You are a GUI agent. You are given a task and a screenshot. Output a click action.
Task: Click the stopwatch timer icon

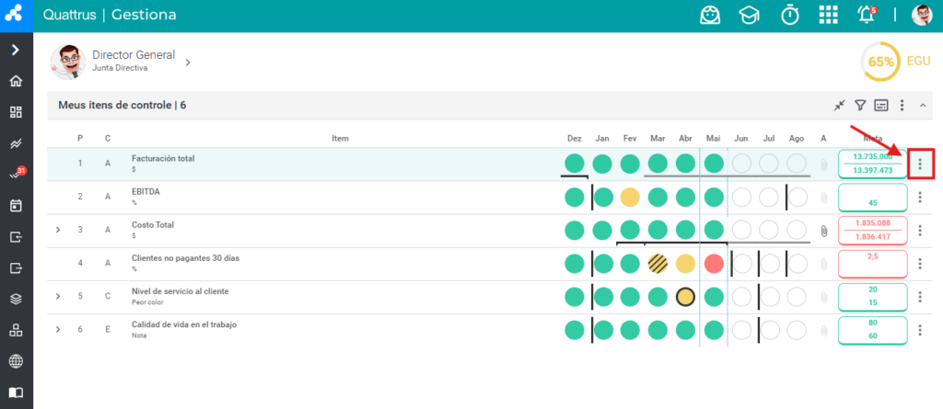tap(789, 15)
